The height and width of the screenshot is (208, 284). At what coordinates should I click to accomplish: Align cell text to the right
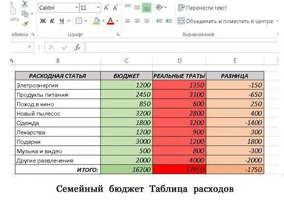point(146,21)
